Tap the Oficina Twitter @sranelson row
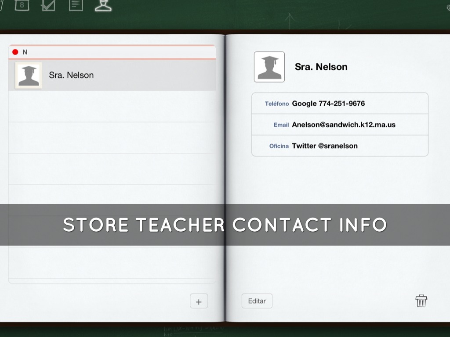450x337 pixels. (340, 146)
